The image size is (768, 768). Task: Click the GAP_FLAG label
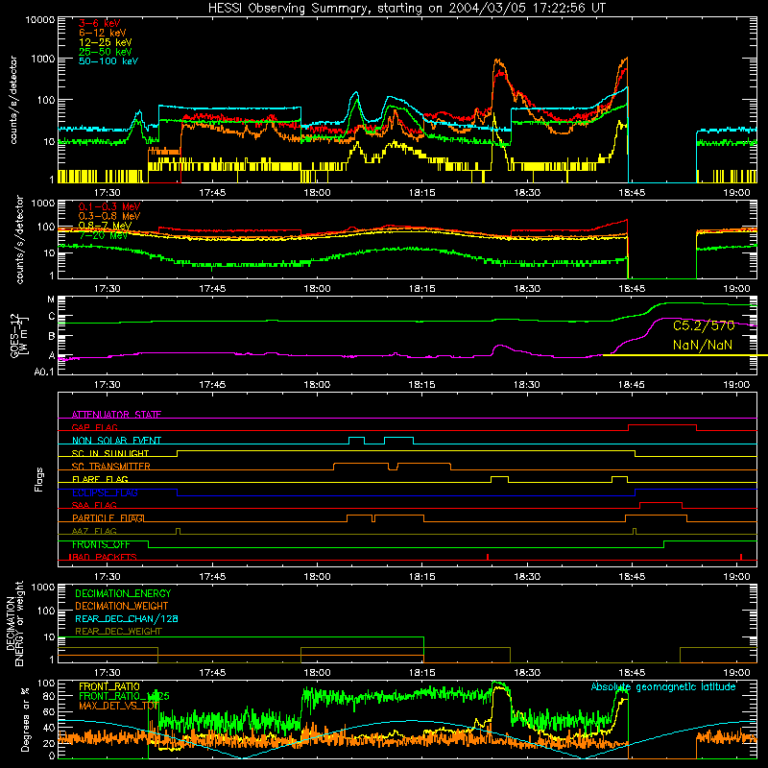pyautogui.click(x=94, y=427)
